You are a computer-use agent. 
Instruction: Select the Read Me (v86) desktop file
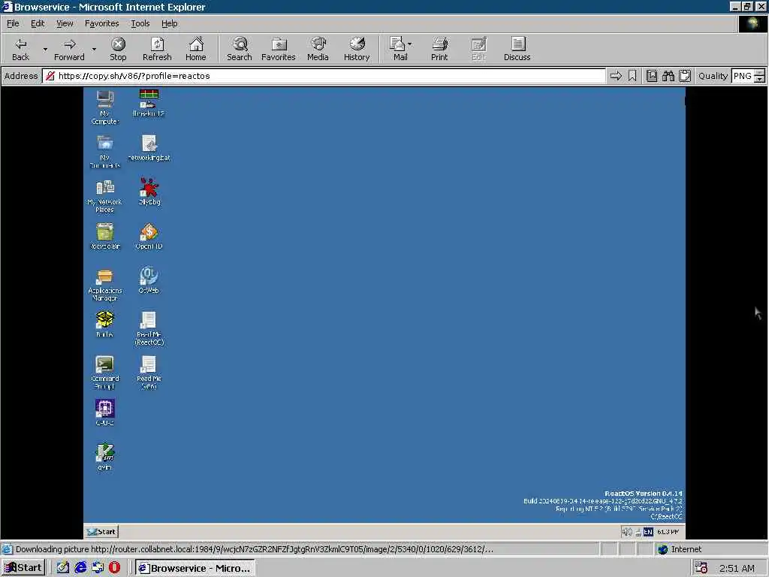click(149, 373)
